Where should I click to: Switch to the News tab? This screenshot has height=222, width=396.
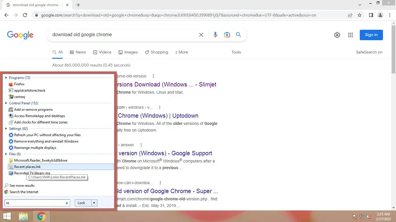(78, 52)
